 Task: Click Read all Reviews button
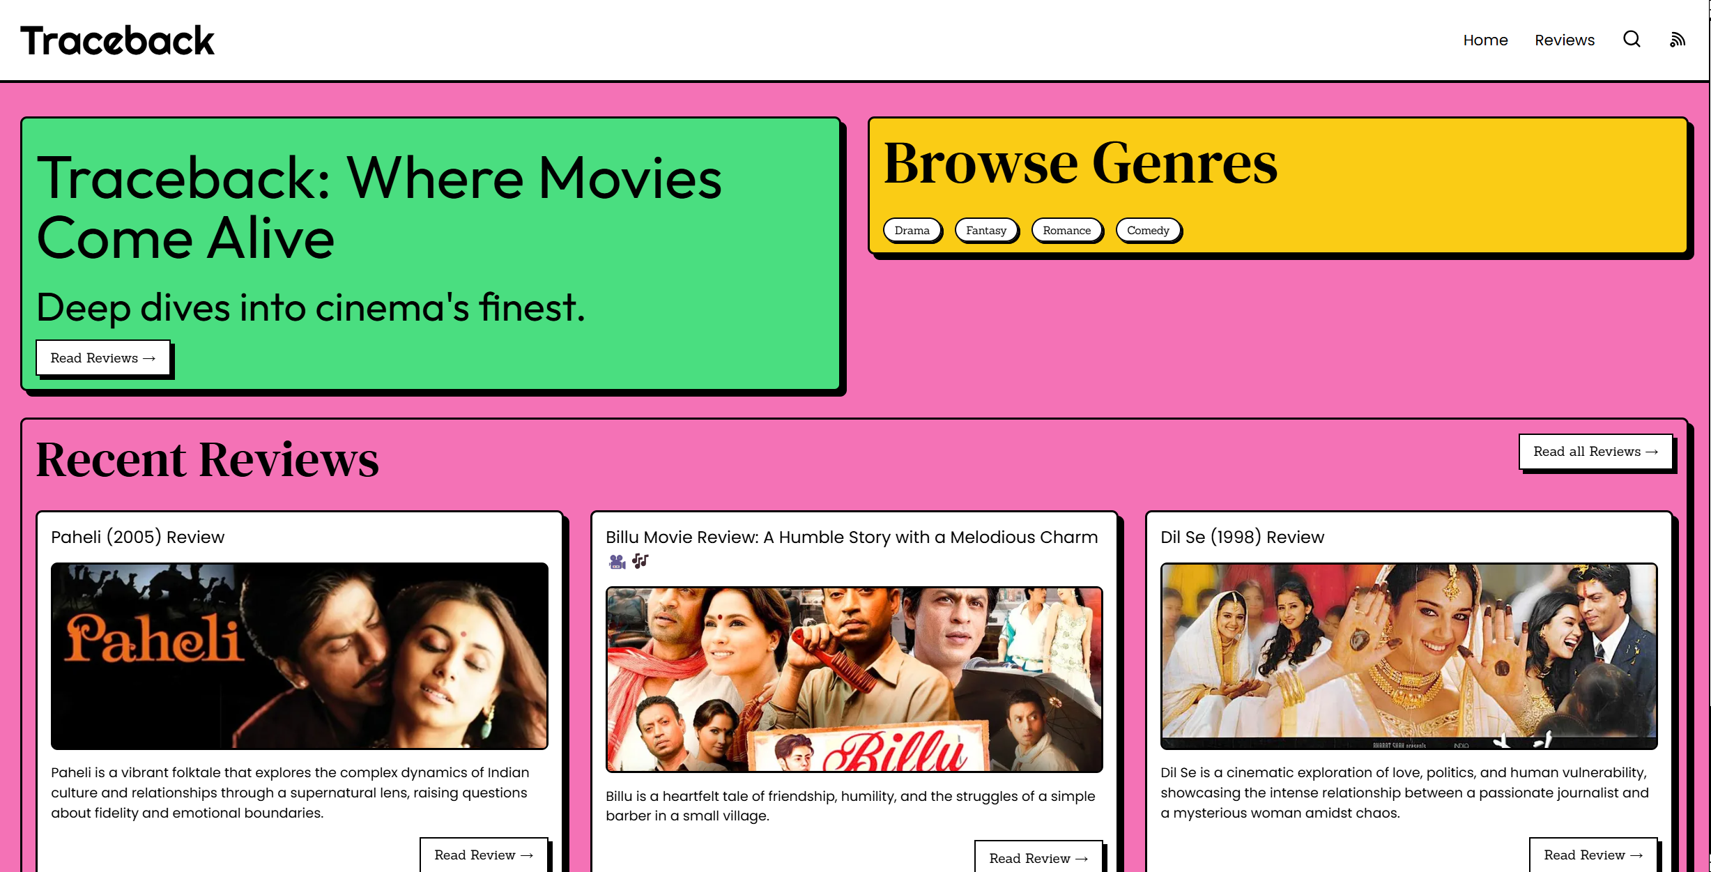point(1595,450)
